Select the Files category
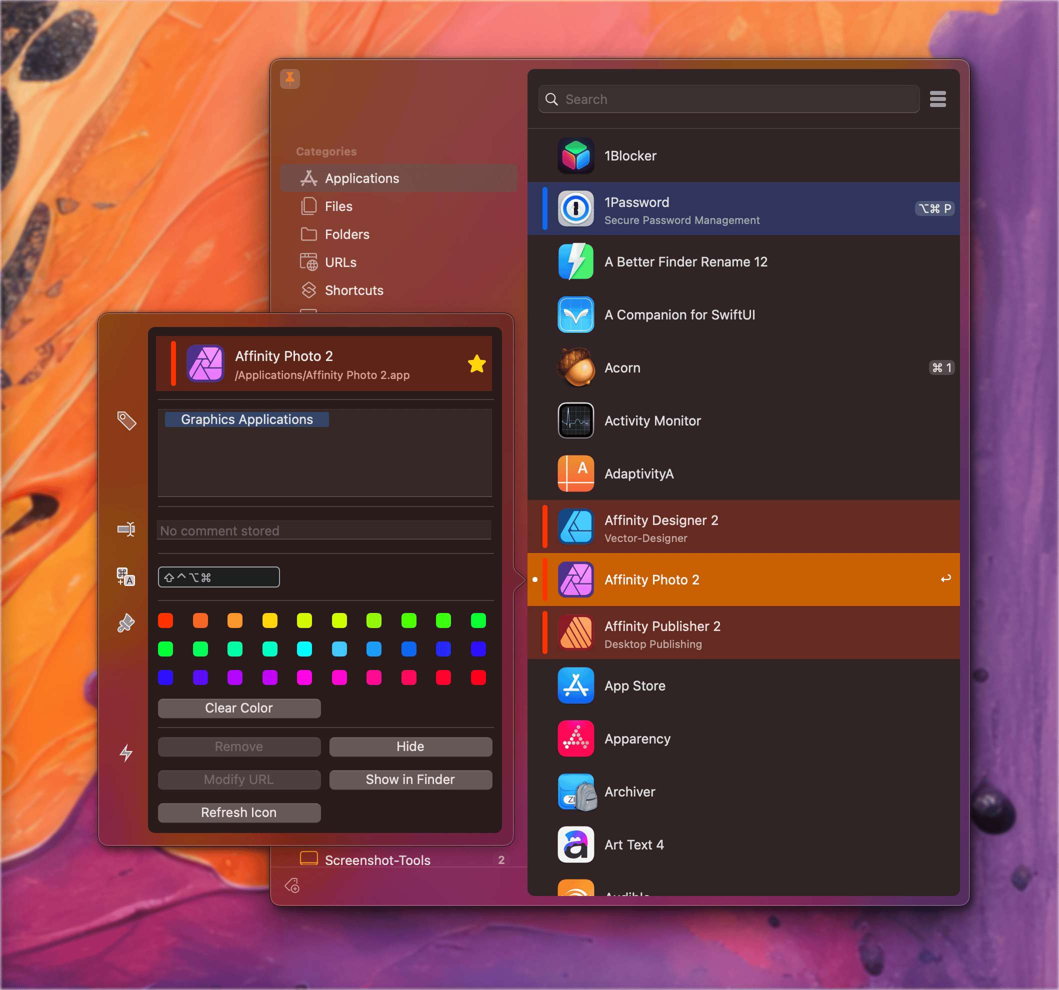Image resolution: width=1059 pixels, height=990 pixels. tap(398, 206)
